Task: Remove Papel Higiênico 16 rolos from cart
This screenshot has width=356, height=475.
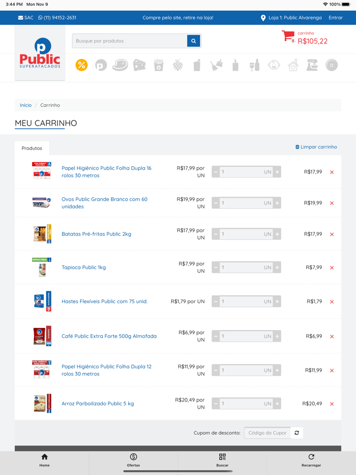Action: point(332,172)
